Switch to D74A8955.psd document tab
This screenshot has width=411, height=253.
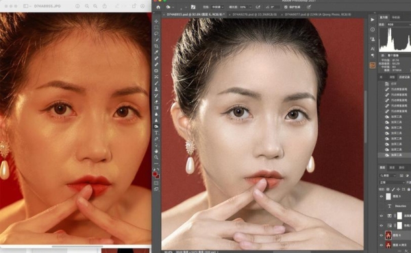[194, 14]
